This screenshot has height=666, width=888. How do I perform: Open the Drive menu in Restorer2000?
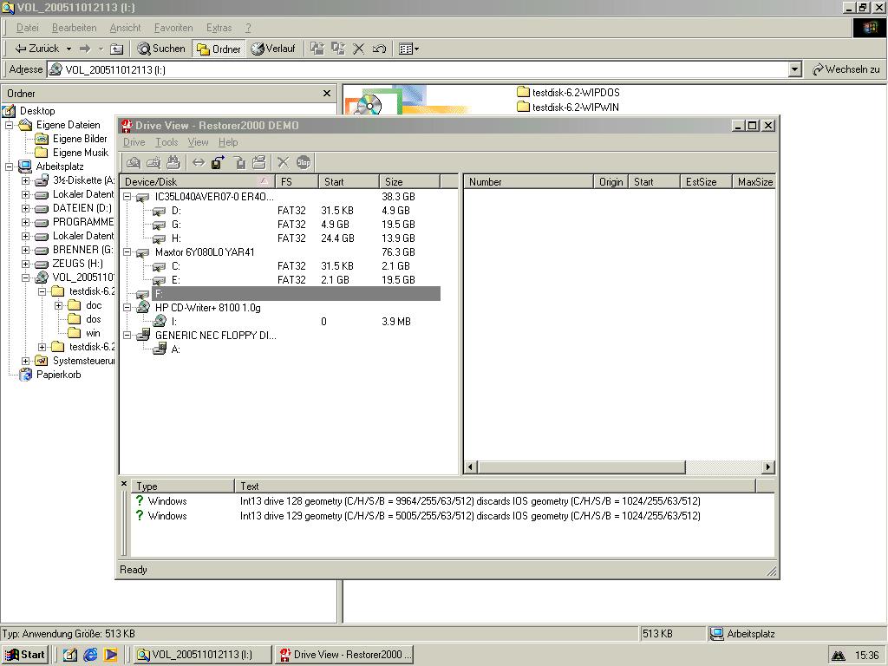(x=134, y=142)
